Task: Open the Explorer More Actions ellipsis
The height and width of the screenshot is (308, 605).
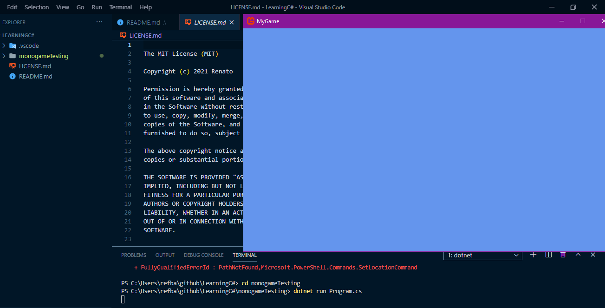Action: click(99, 22)
